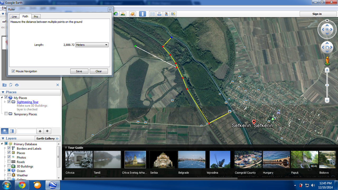Click the Sefkerin red placemark pin

point(254,122)
